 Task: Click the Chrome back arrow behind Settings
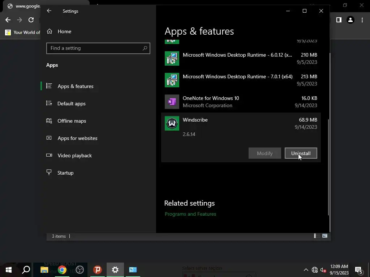click(x=8, y=20)
